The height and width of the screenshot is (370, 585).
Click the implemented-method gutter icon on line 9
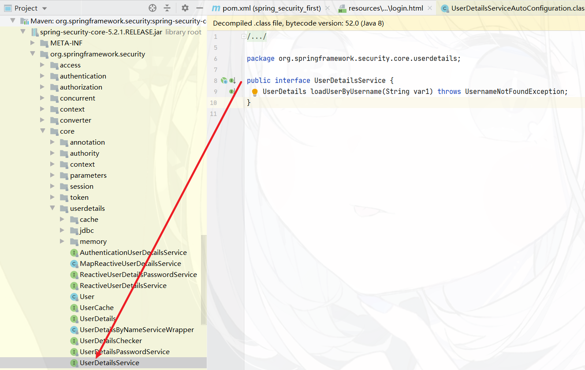click(231, 92)
